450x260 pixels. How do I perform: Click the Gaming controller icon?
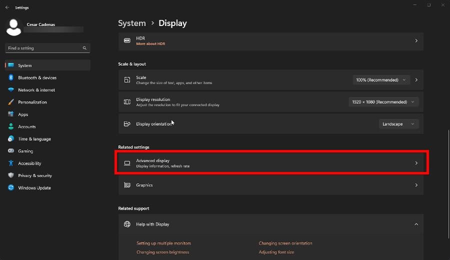coord(11,150)
